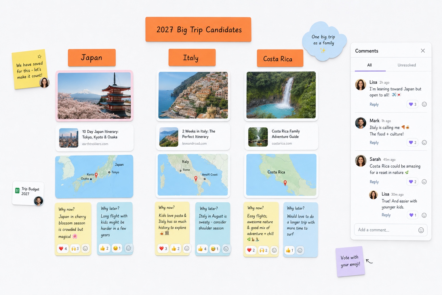Click the We have saved for this sticky

tap(29, 70)
